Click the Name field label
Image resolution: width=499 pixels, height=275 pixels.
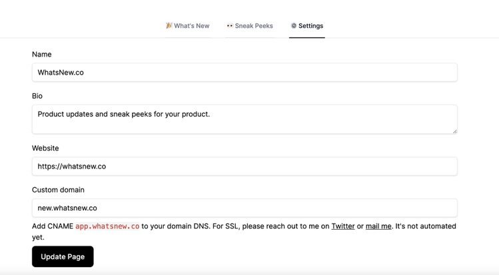42,55
